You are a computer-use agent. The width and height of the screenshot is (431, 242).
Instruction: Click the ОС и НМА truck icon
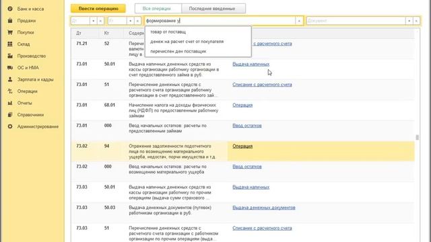tap(10, 68)
